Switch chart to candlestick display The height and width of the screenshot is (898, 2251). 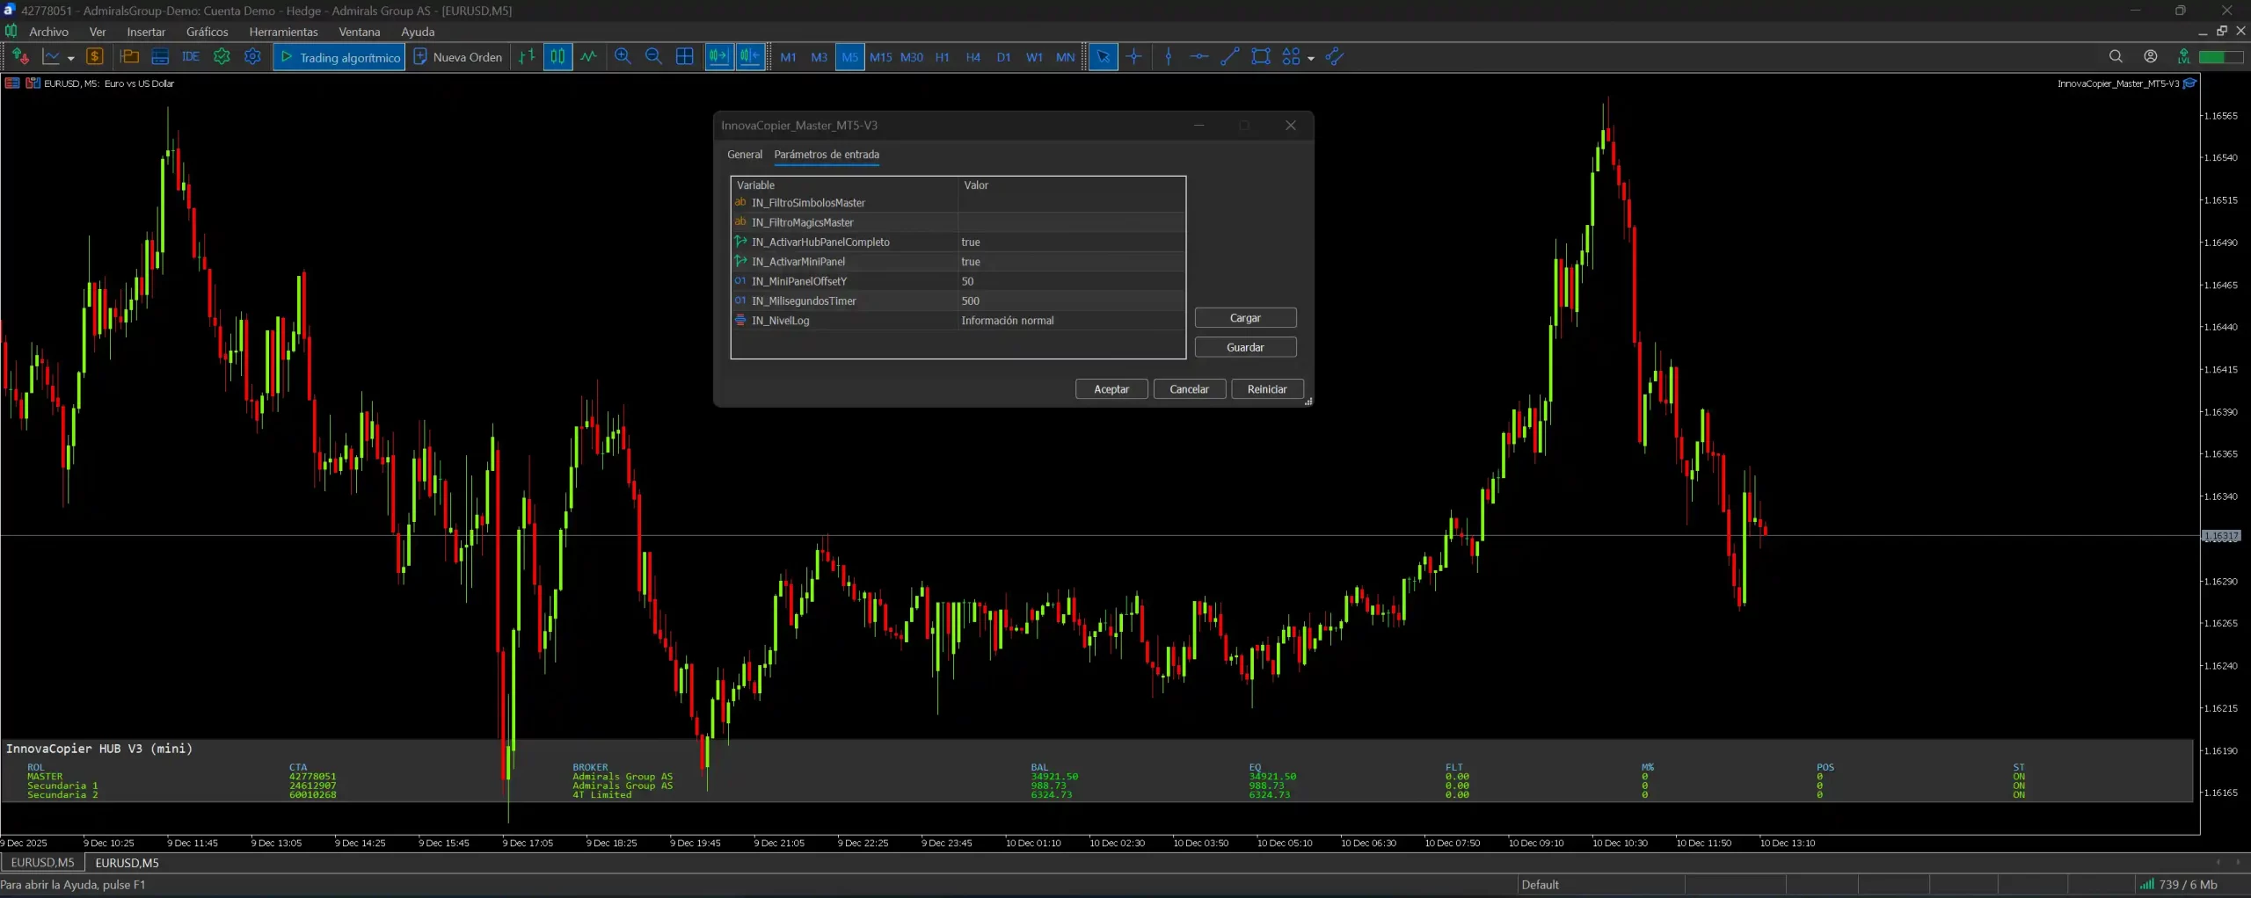pyautogui.click(x=557, y=56)
